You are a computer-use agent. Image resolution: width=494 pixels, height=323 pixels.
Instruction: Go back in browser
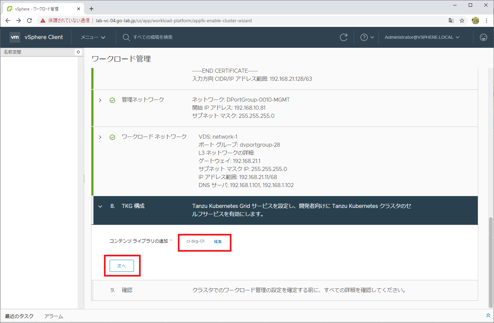(x=8, y=21)
